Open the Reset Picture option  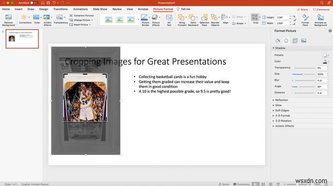click(80, 25)
